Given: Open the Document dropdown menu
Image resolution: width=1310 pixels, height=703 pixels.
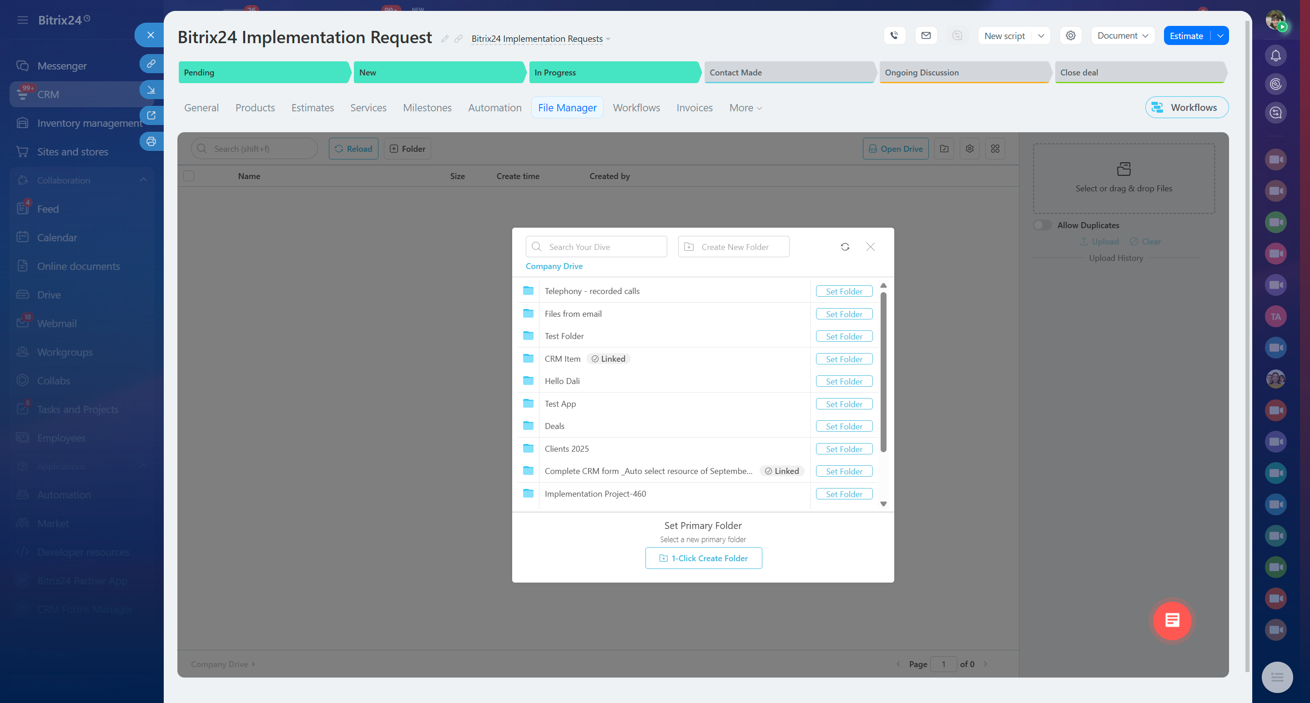Looking at the screenshot, I should click(1122, 35).
